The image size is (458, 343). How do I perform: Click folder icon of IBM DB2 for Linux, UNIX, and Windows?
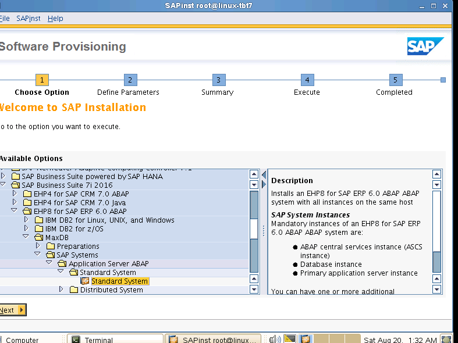click(x=39, y=220)
